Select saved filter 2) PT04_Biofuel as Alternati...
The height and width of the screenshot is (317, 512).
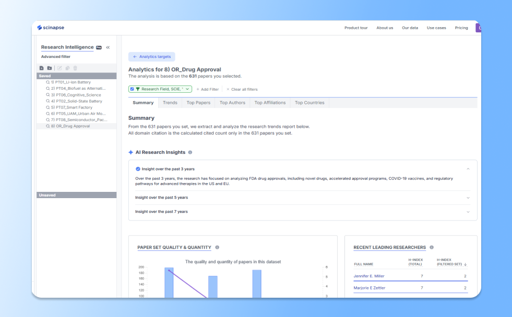point(76,89)
